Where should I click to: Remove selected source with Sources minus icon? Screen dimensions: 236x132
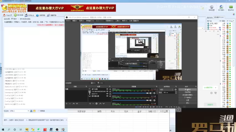pos(93,104)
